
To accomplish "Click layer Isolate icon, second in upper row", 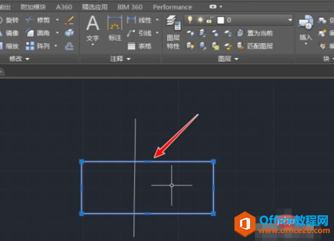I will [x=202, y=33].
